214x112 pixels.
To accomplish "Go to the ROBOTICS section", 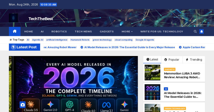I will 59,31.
